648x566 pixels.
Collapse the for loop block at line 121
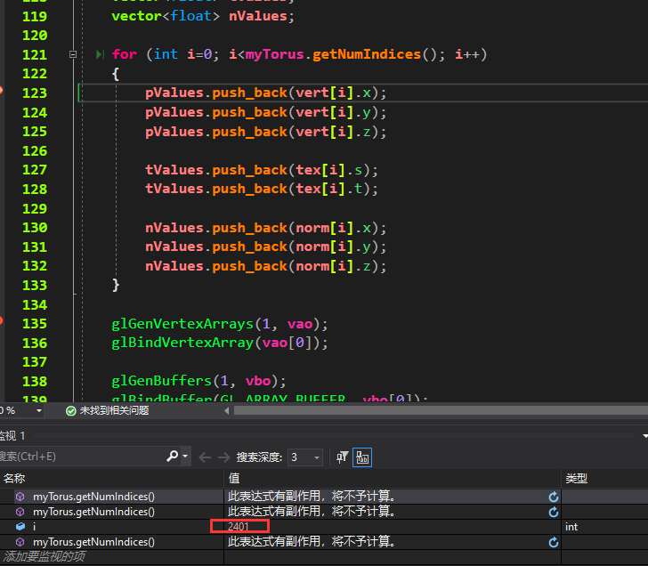tap(73, 54)
